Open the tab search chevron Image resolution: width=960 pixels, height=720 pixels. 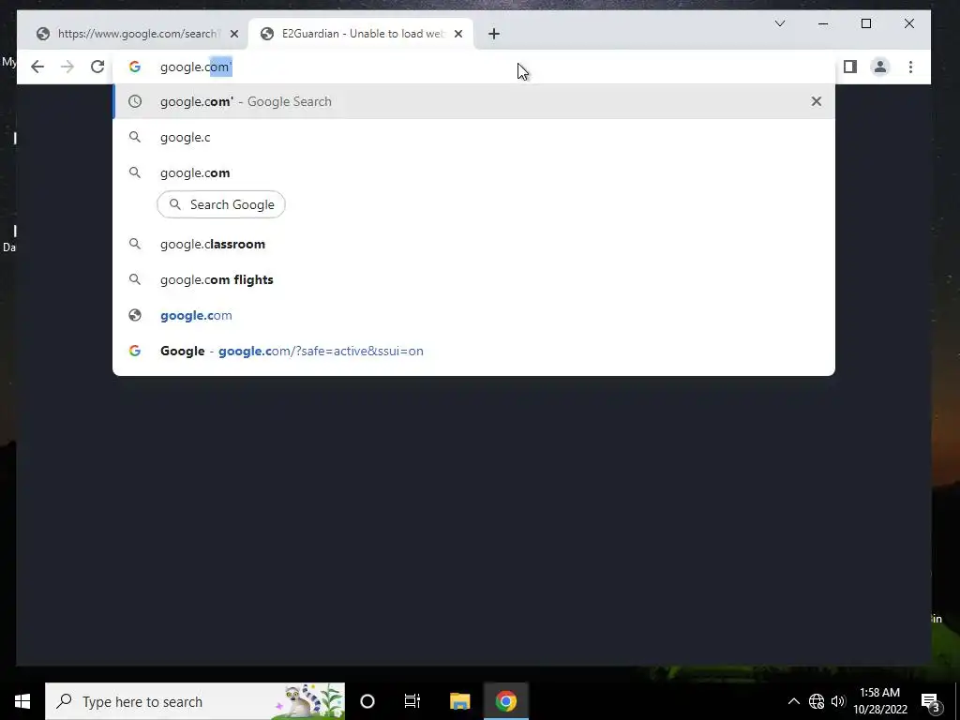[x=779, y=23]
